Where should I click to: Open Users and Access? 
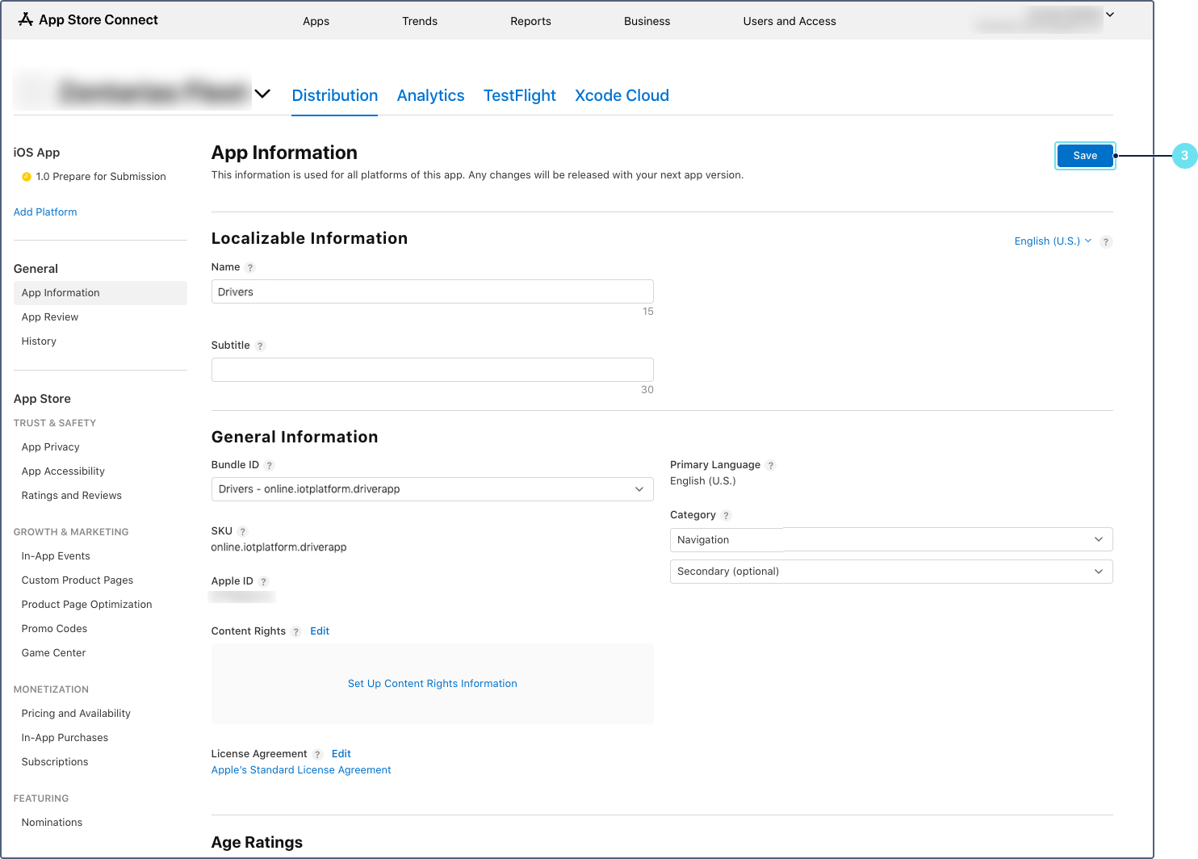[790, 21]
